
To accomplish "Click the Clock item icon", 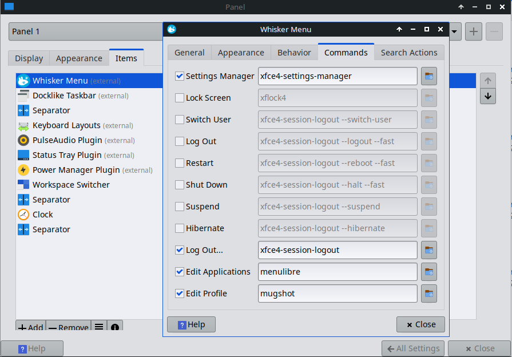I will (23, 215).
